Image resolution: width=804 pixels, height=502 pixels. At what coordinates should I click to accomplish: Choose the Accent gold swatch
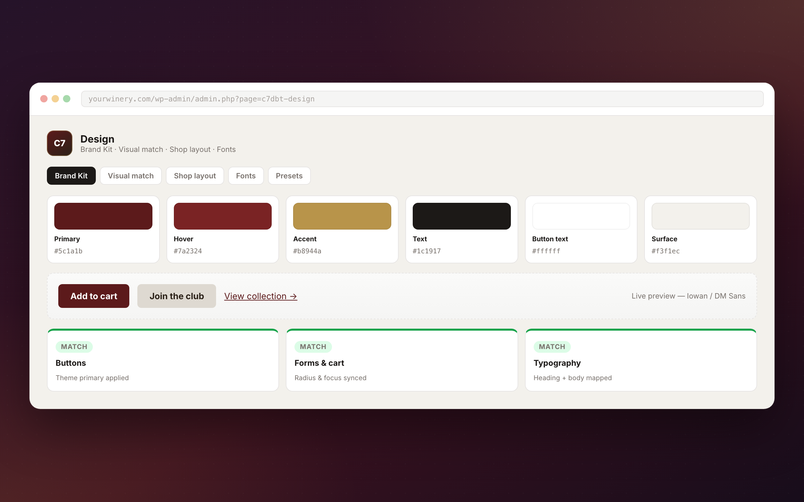(342, 216)
